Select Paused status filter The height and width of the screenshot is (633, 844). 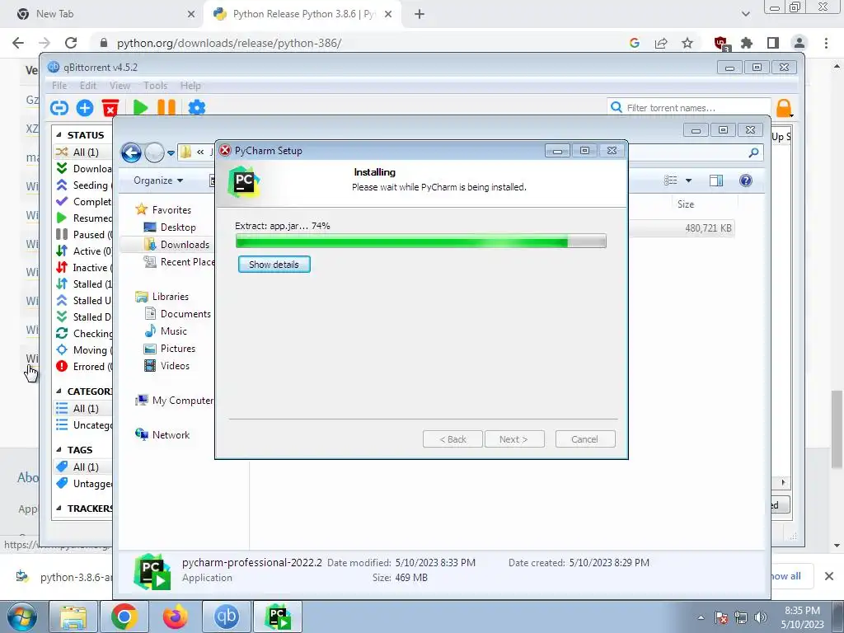click(x=83, y=235)
